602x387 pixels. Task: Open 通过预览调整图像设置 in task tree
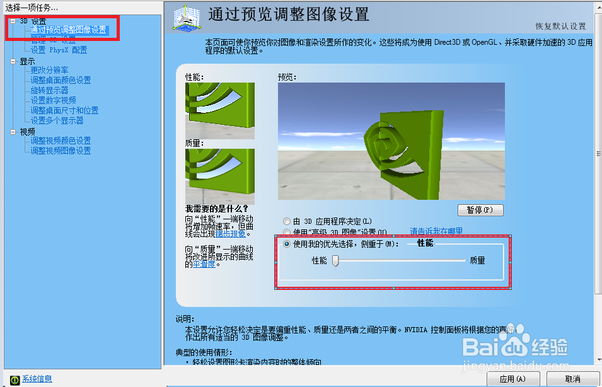pos(69,30)
